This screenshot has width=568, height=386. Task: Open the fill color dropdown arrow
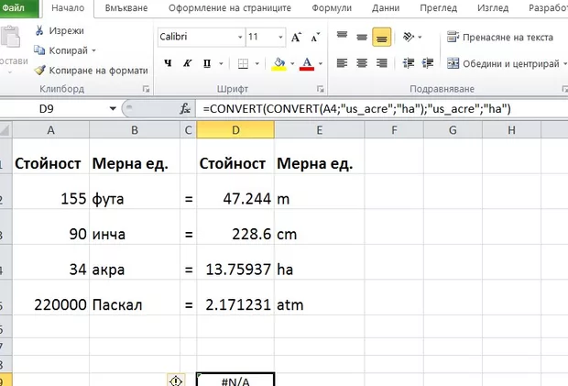[x=292, y=64]
